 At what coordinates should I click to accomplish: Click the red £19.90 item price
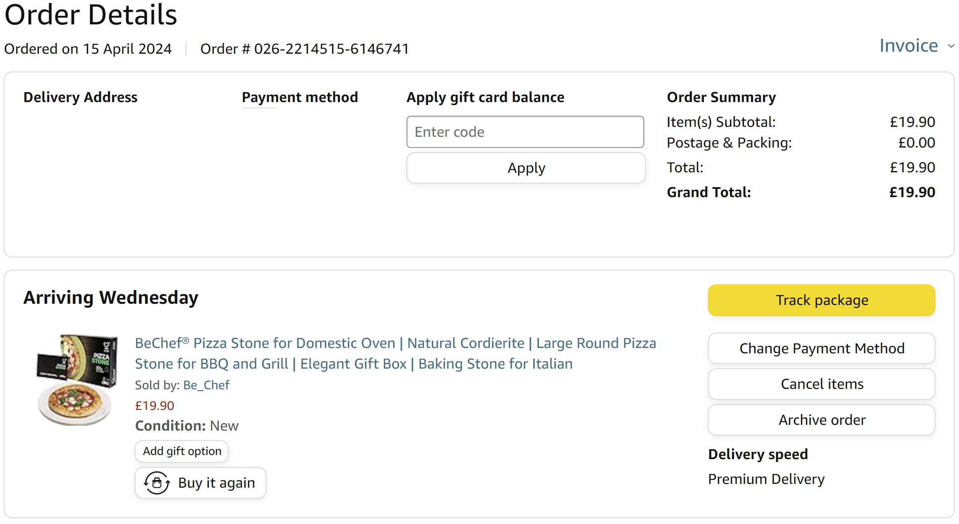point(155,406)
